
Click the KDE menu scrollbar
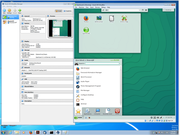[x=121, y=86]
